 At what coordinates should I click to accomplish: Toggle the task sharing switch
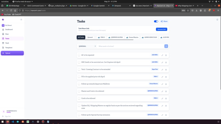coord(156,21)
